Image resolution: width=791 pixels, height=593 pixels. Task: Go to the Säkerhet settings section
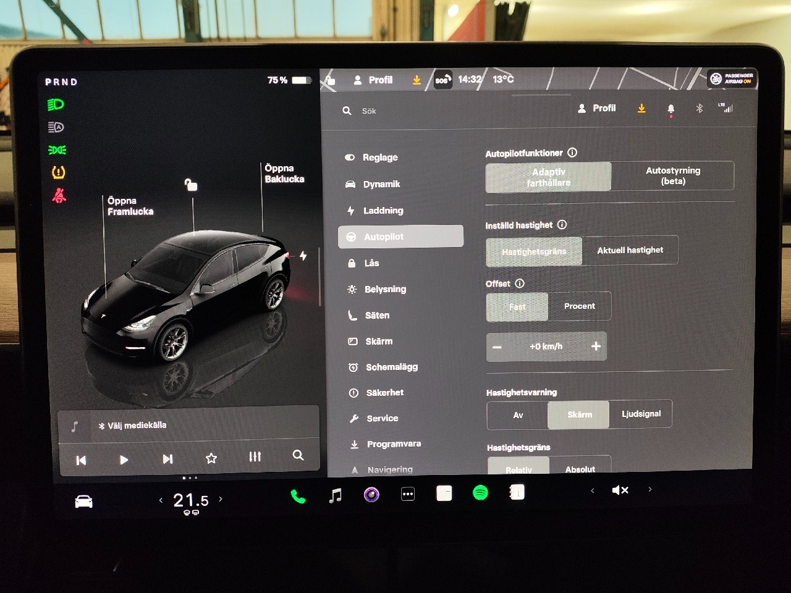pos(384,393)
